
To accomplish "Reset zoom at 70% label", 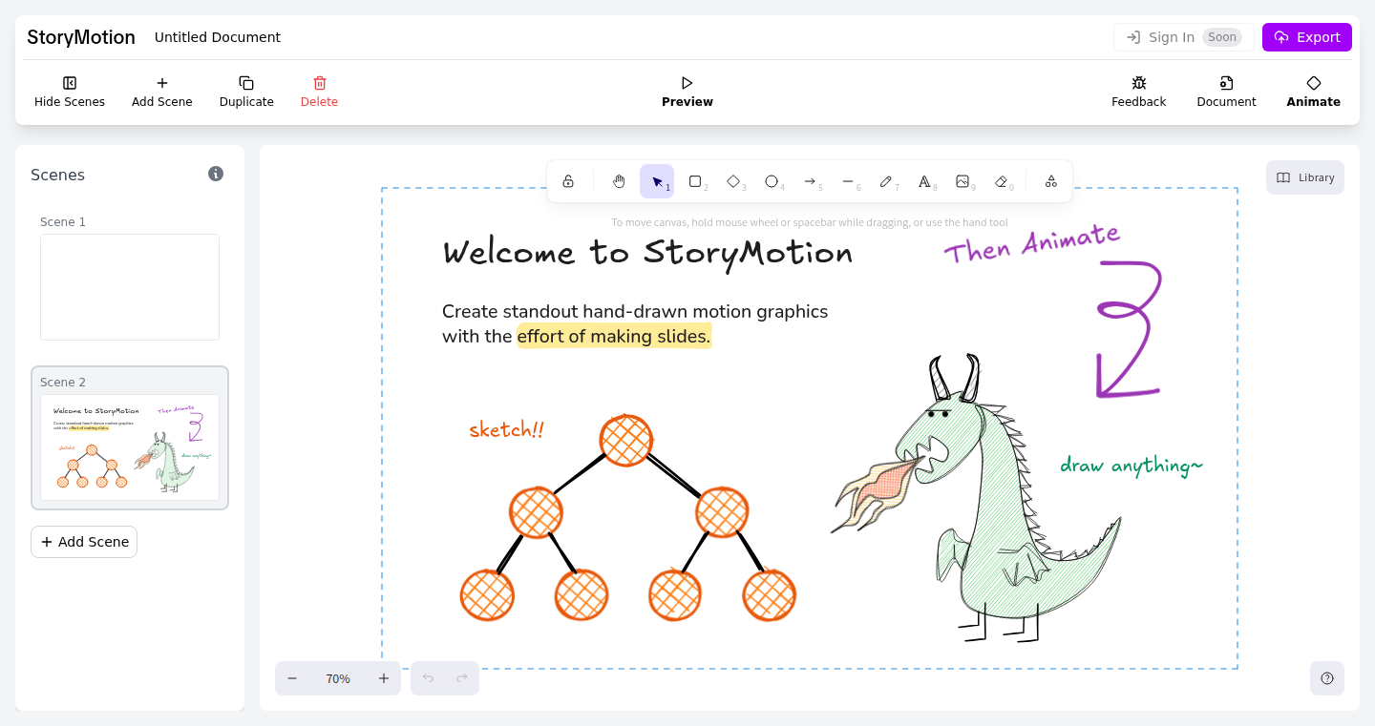I will [x=338, y=678].
